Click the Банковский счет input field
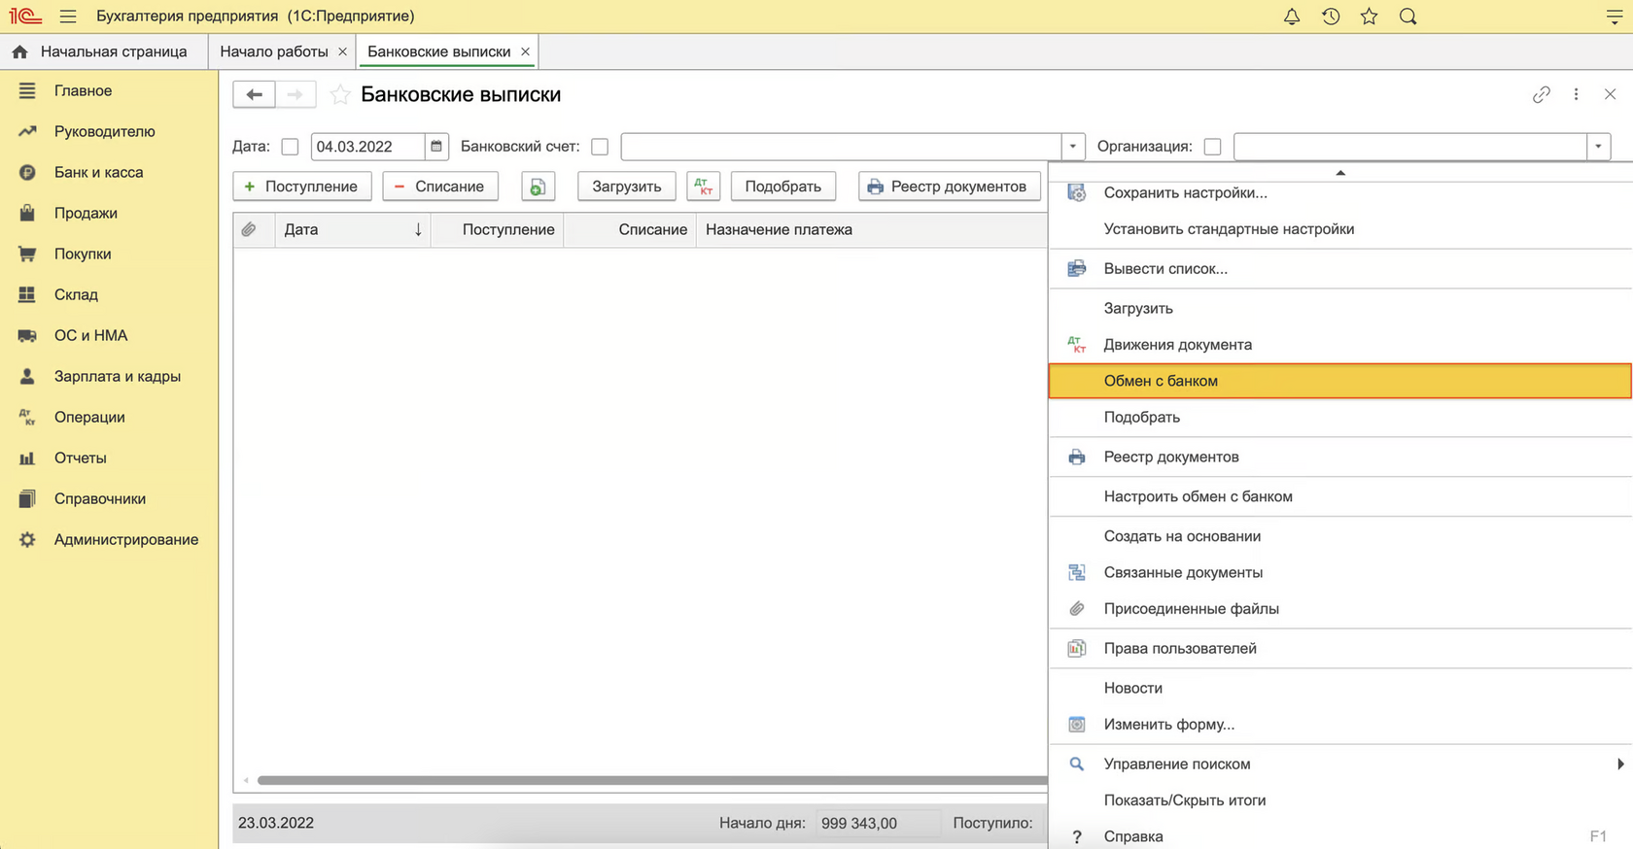Image resolution: width=1633 pixels, height=849 pixels. pyautogui.click(x=841, y=147)
